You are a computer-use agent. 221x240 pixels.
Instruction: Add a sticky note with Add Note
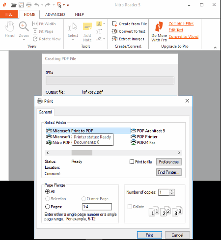[x=87, y=32]
